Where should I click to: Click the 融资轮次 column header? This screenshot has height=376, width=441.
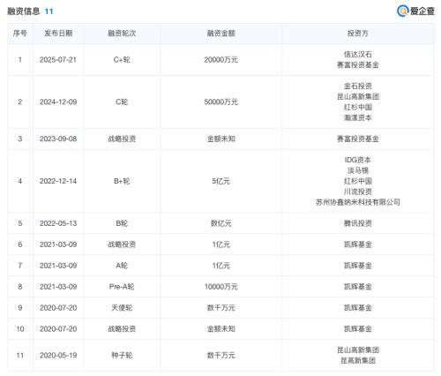[x=122, y=34]
